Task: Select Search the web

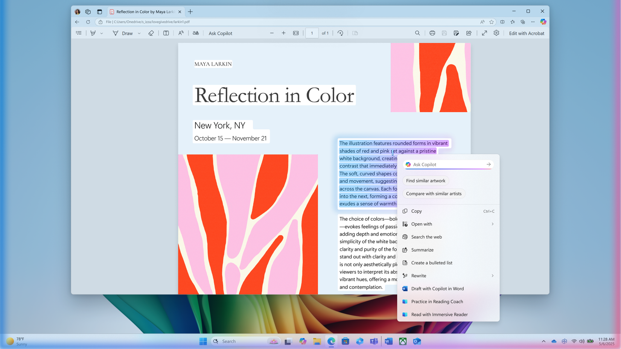Action: click(x=448, y=237)
